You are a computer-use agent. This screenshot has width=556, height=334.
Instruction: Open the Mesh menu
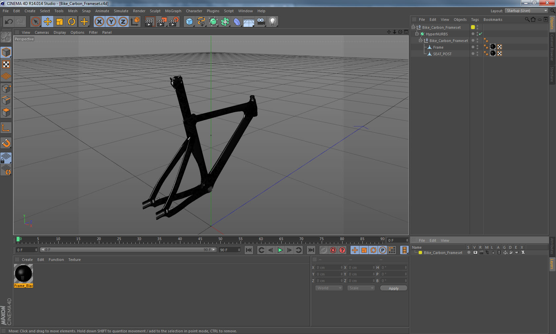72,11
